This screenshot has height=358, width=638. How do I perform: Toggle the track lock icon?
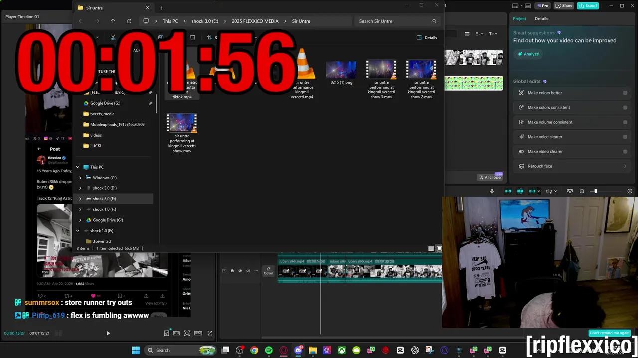(232, 271)
